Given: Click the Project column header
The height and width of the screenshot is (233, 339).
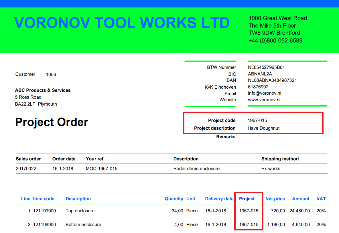Looking at the screenshot, I should click(x=247, y=199).
